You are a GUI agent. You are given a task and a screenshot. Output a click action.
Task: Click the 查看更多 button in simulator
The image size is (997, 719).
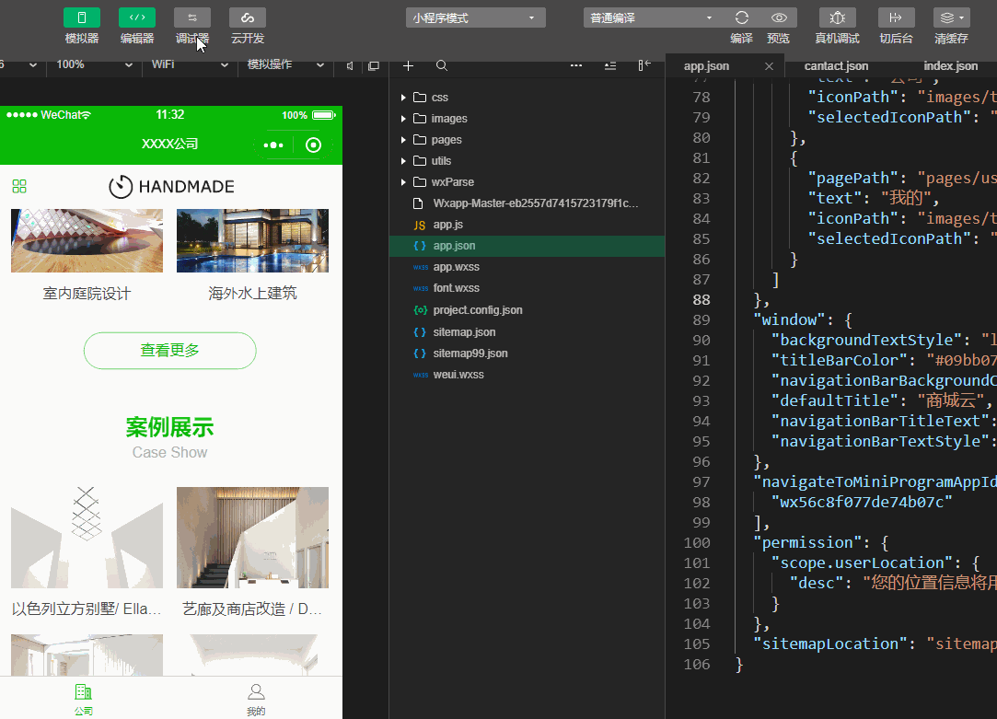point(169,351)
